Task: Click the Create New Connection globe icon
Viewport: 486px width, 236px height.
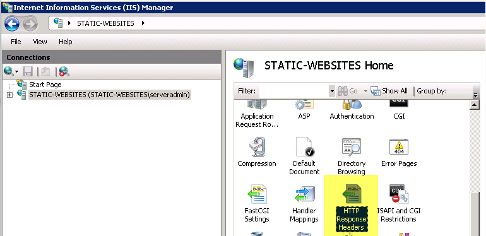Action: [9, 72]
